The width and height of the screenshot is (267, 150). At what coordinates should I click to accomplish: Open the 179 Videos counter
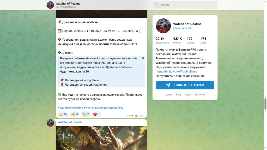click(190, 40)
